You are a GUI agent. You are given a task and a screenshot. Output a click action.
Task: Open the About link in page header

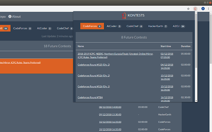tap(15, 16)
